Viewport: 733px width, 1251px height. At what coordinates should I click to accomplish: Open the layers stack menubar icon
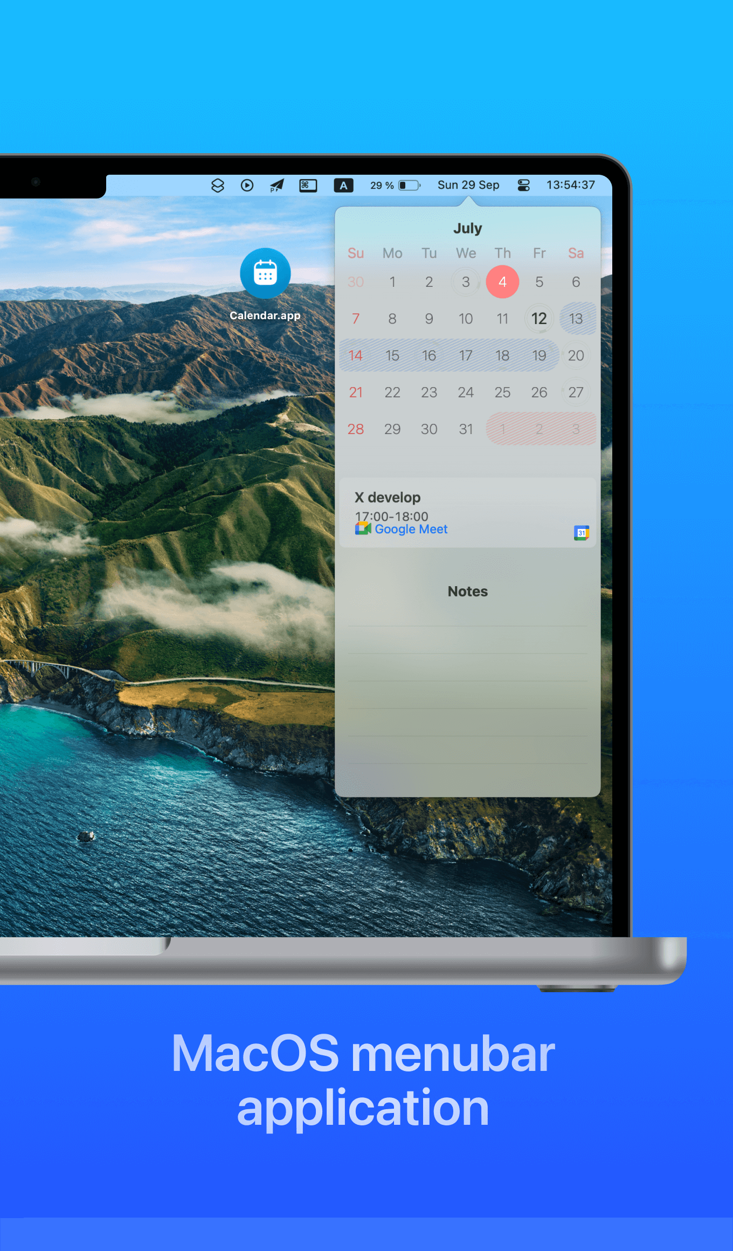click(x=218, y=185)
